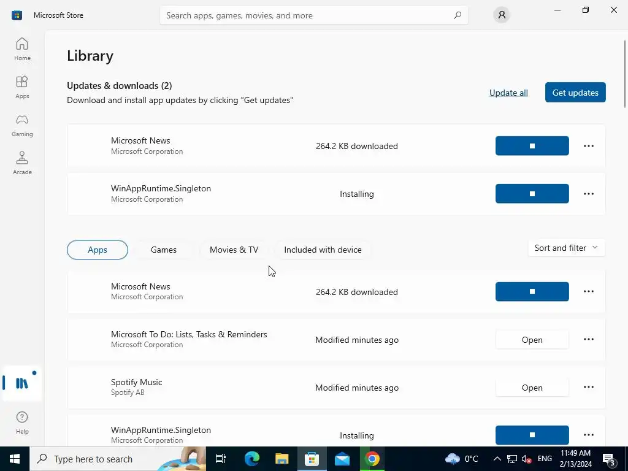Switch to the Games tab
This screenshot has width=628, height=471.
click(x=163, y=250)
